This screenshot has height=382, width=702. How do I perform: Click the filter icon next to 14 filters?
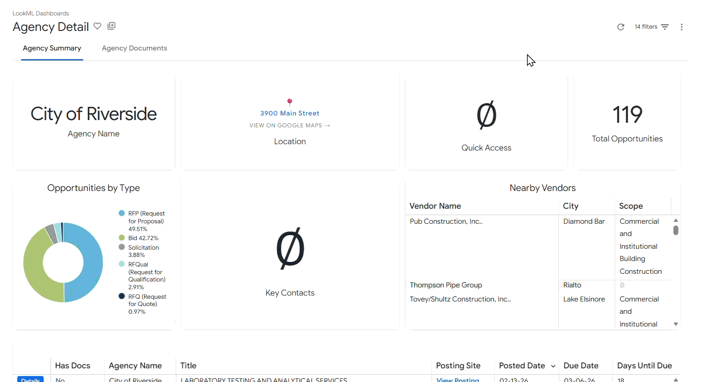click(665, 27)
